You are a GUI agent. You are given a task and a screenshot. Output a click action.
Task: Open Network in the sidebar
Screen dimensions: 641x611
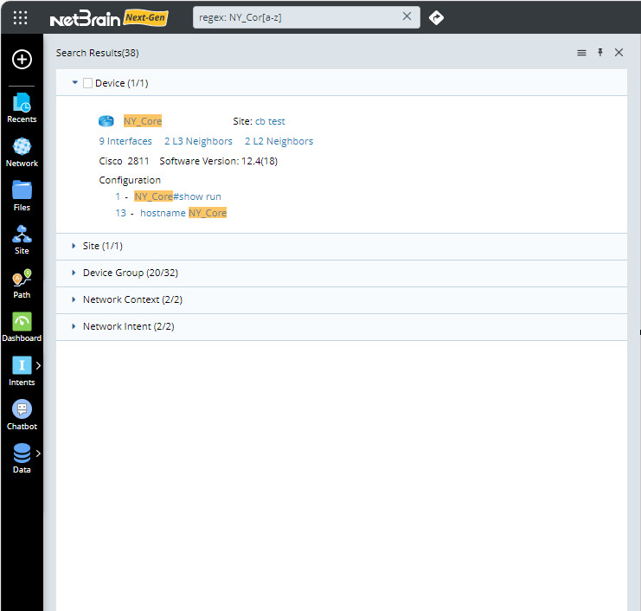(22, 152)
